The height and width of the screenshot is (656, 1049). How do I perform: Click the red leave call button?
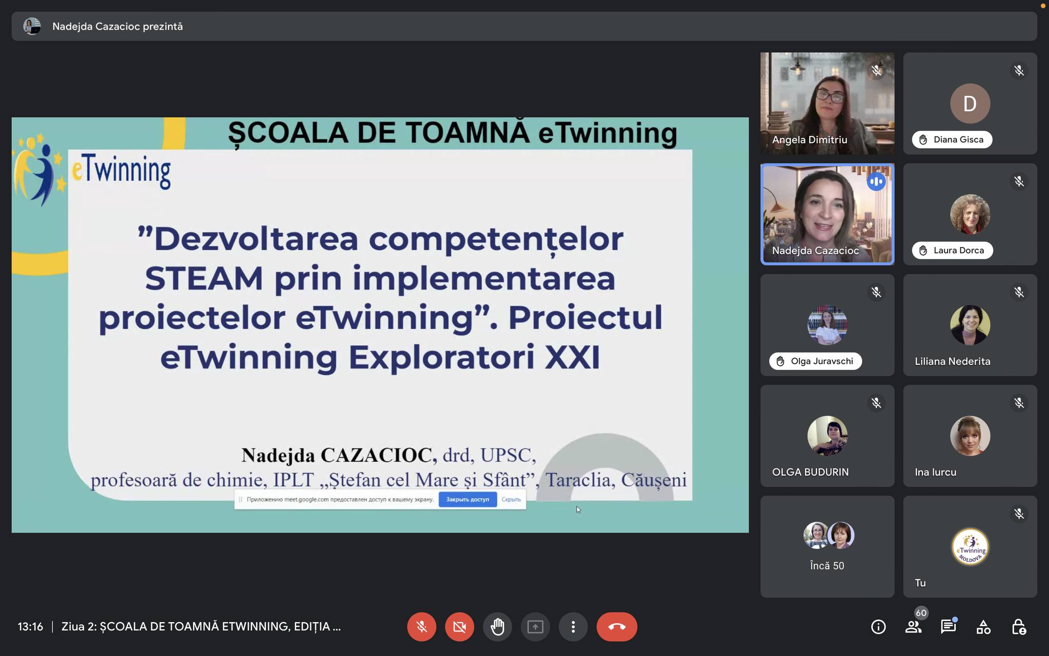coord(617,627)
